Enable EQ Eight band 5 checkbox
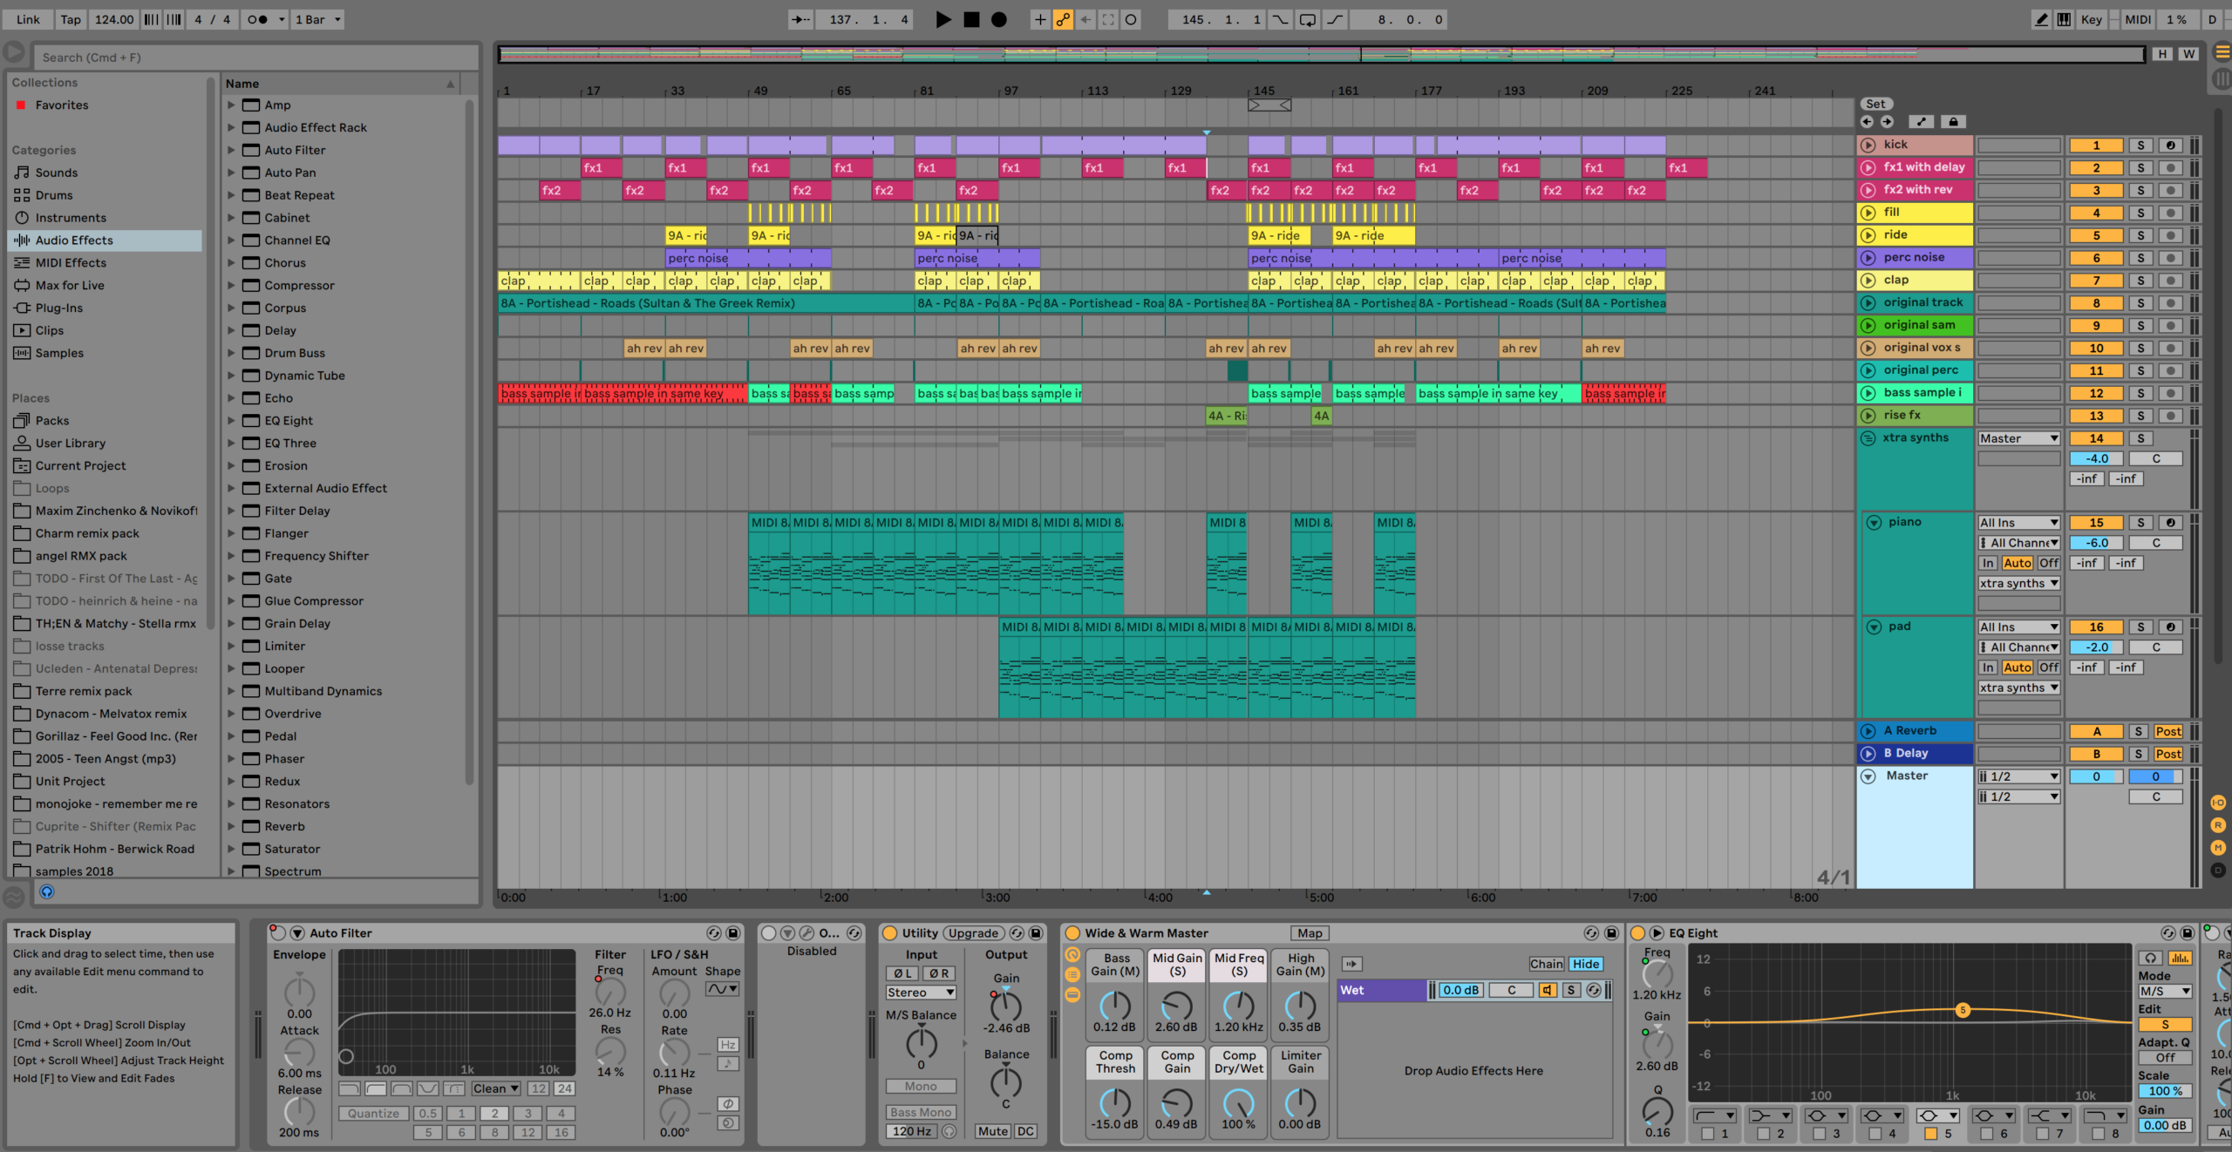2232x1152 pixels. (1930, 1133)
